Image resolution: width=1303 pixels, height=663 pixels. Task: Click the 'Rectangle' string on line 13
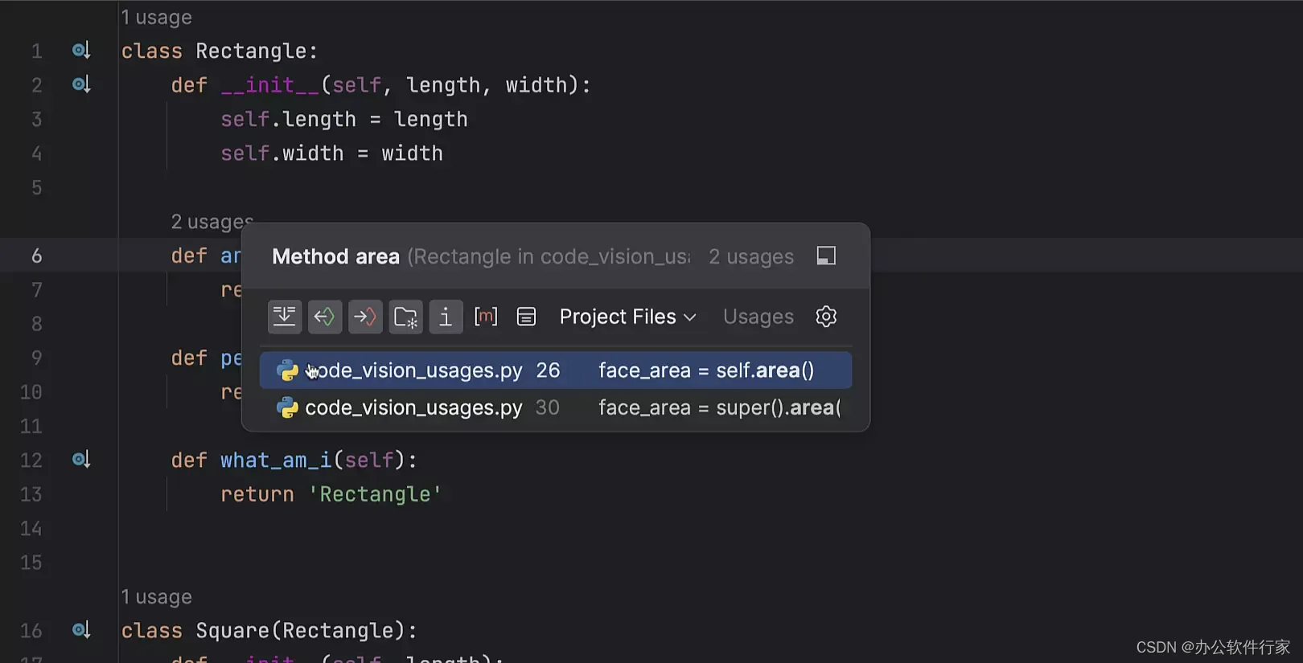[375, 494]
